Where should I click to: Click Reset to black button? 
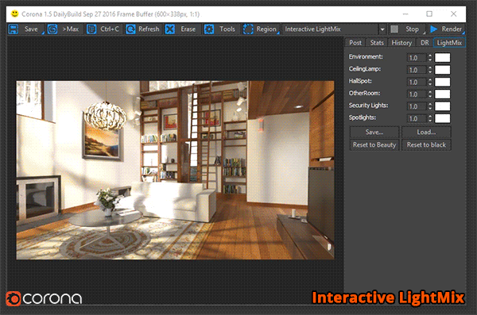426,145
